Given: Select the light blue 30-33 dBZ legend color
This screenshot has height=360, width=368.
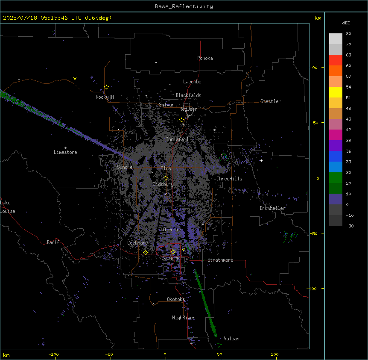Looking at the screenshot, I should [336, 167].
